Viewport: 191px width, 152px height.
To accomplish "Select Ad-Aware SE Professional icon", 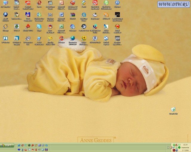I will pyautogui.click(x=73, y=5).
